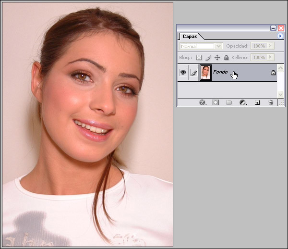The height and width of the screenshot is (249, 288).
Task: Click the Fondo layer name
Action: coord(220,72)
